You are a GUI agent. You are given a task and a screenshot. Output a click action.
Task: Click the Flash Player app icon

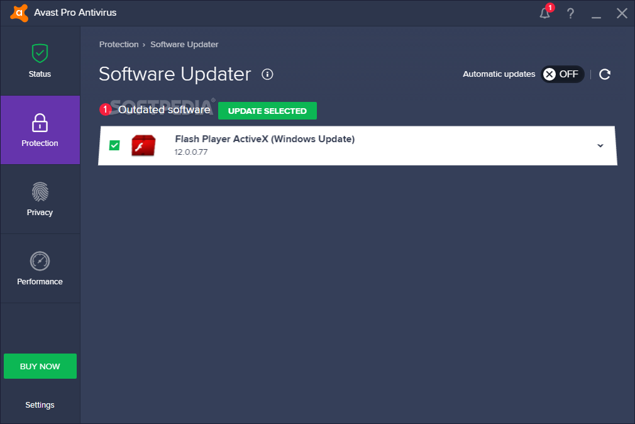click(x=143, y=145)
